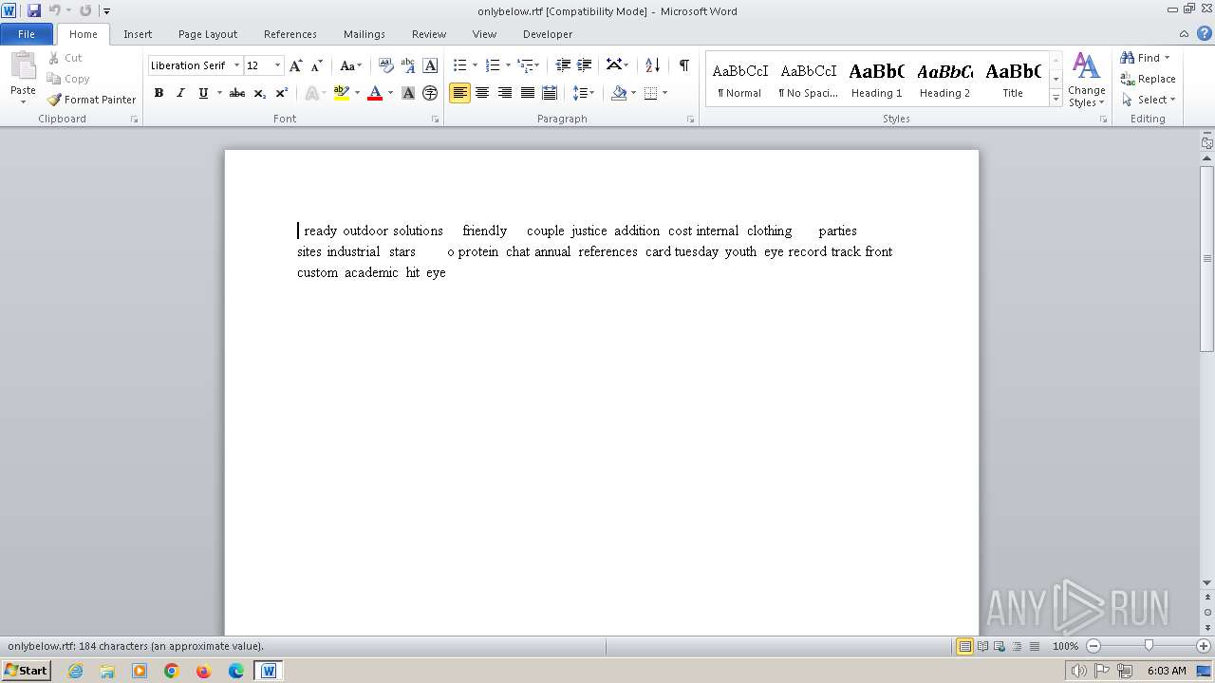Open Line Spacing options dropdown
Image resolution: width=1215 pixels, height=683 pixels.
(x=584, y=93)
